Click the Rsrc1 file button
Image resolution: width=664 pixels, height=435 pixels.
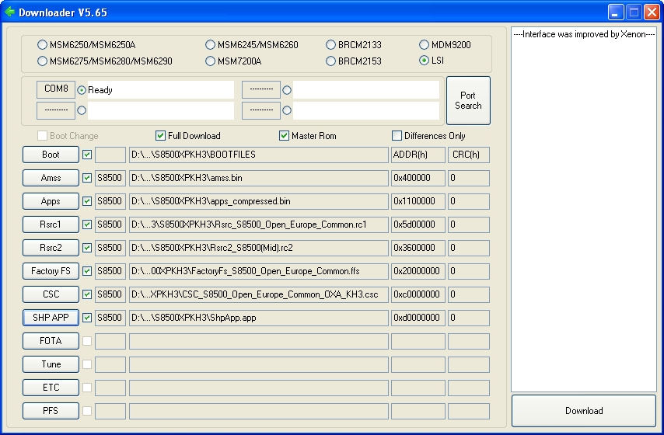tap(51, 224)
